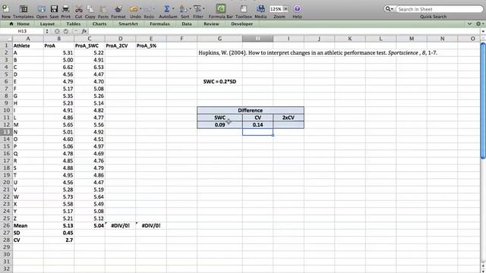Activate the Format painter brush
This screenshot has width=486, height=273.
coord(118,9)
